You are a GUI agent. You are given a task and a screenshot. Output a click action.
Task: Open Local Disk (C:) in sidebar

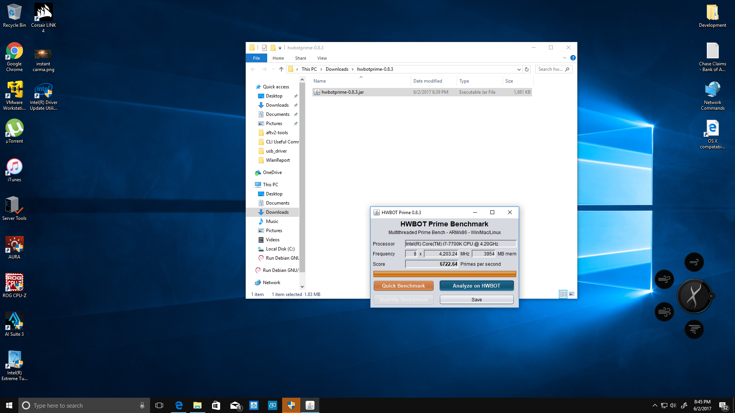(x=280, y=249)
